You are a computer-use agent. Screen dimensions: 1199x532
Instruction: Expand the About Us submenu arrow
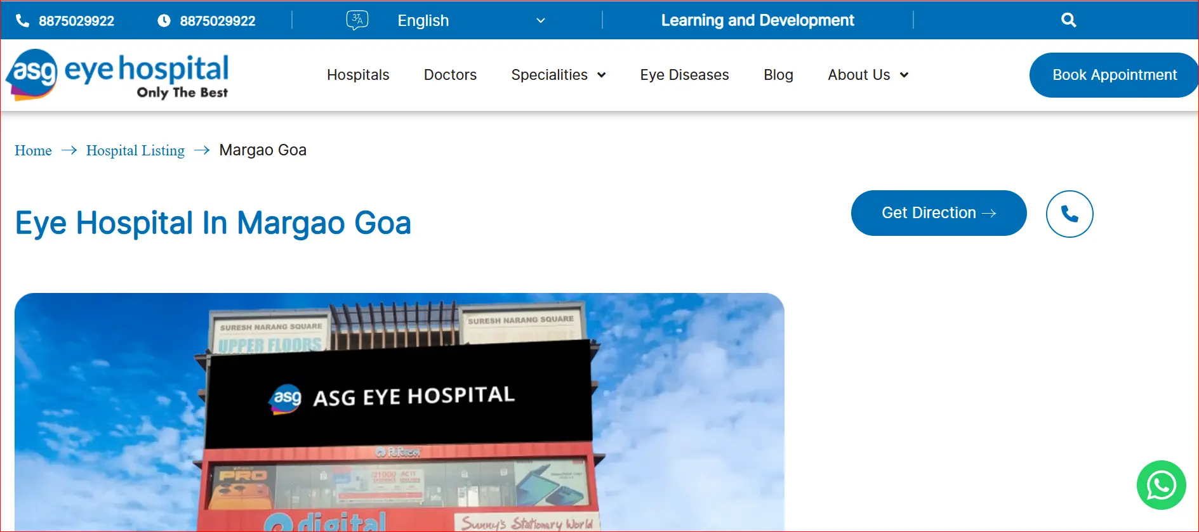tap(904, 75)
